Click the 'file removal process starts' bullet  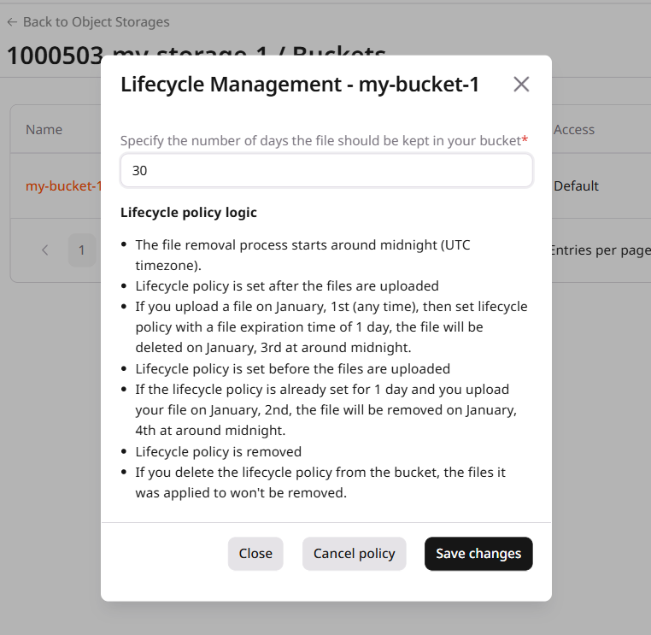point(302,255)
